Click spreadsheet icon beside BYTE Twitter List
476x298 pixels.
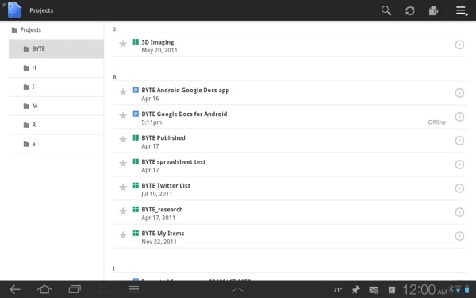coord(136,185)
